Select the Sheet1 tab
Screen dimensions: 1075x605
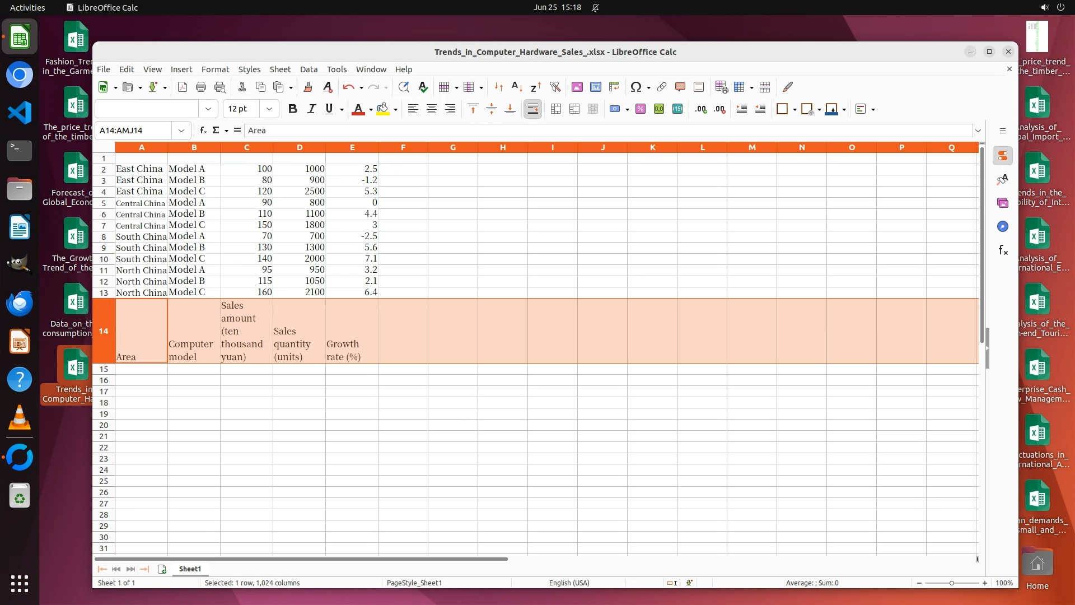(x=190, y=569)
